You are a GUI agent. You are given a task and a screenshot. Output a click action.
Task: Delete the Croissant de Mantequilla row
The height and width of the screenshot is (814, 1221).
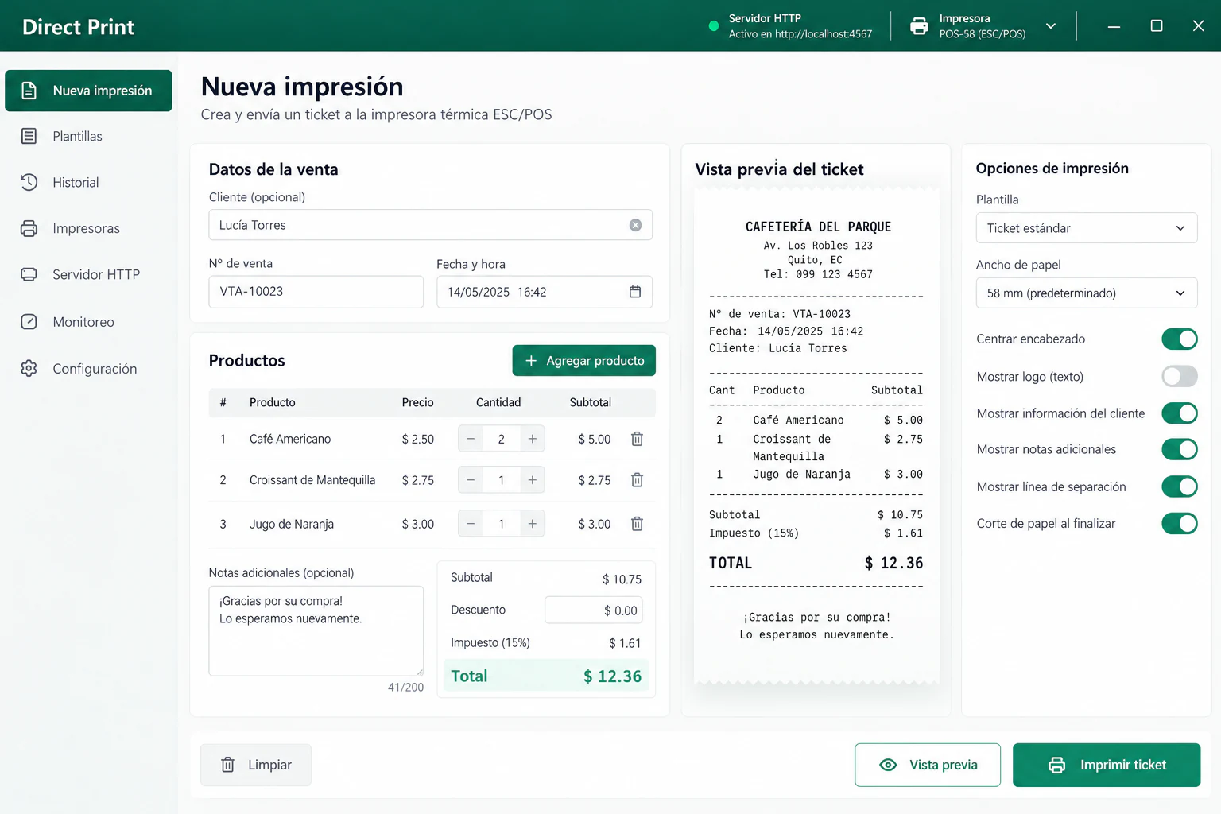[x=637, y=480]
